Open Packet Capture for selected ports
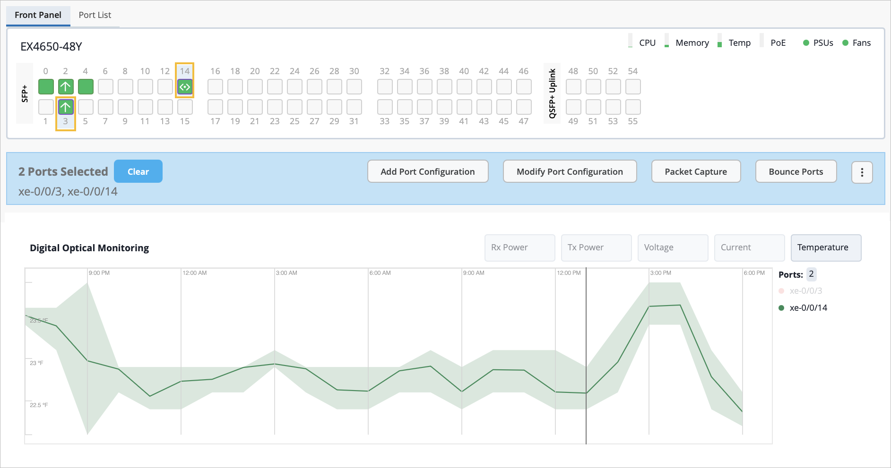Image resolution: width=891 pixels, height=468 pixels. [696, 171]
